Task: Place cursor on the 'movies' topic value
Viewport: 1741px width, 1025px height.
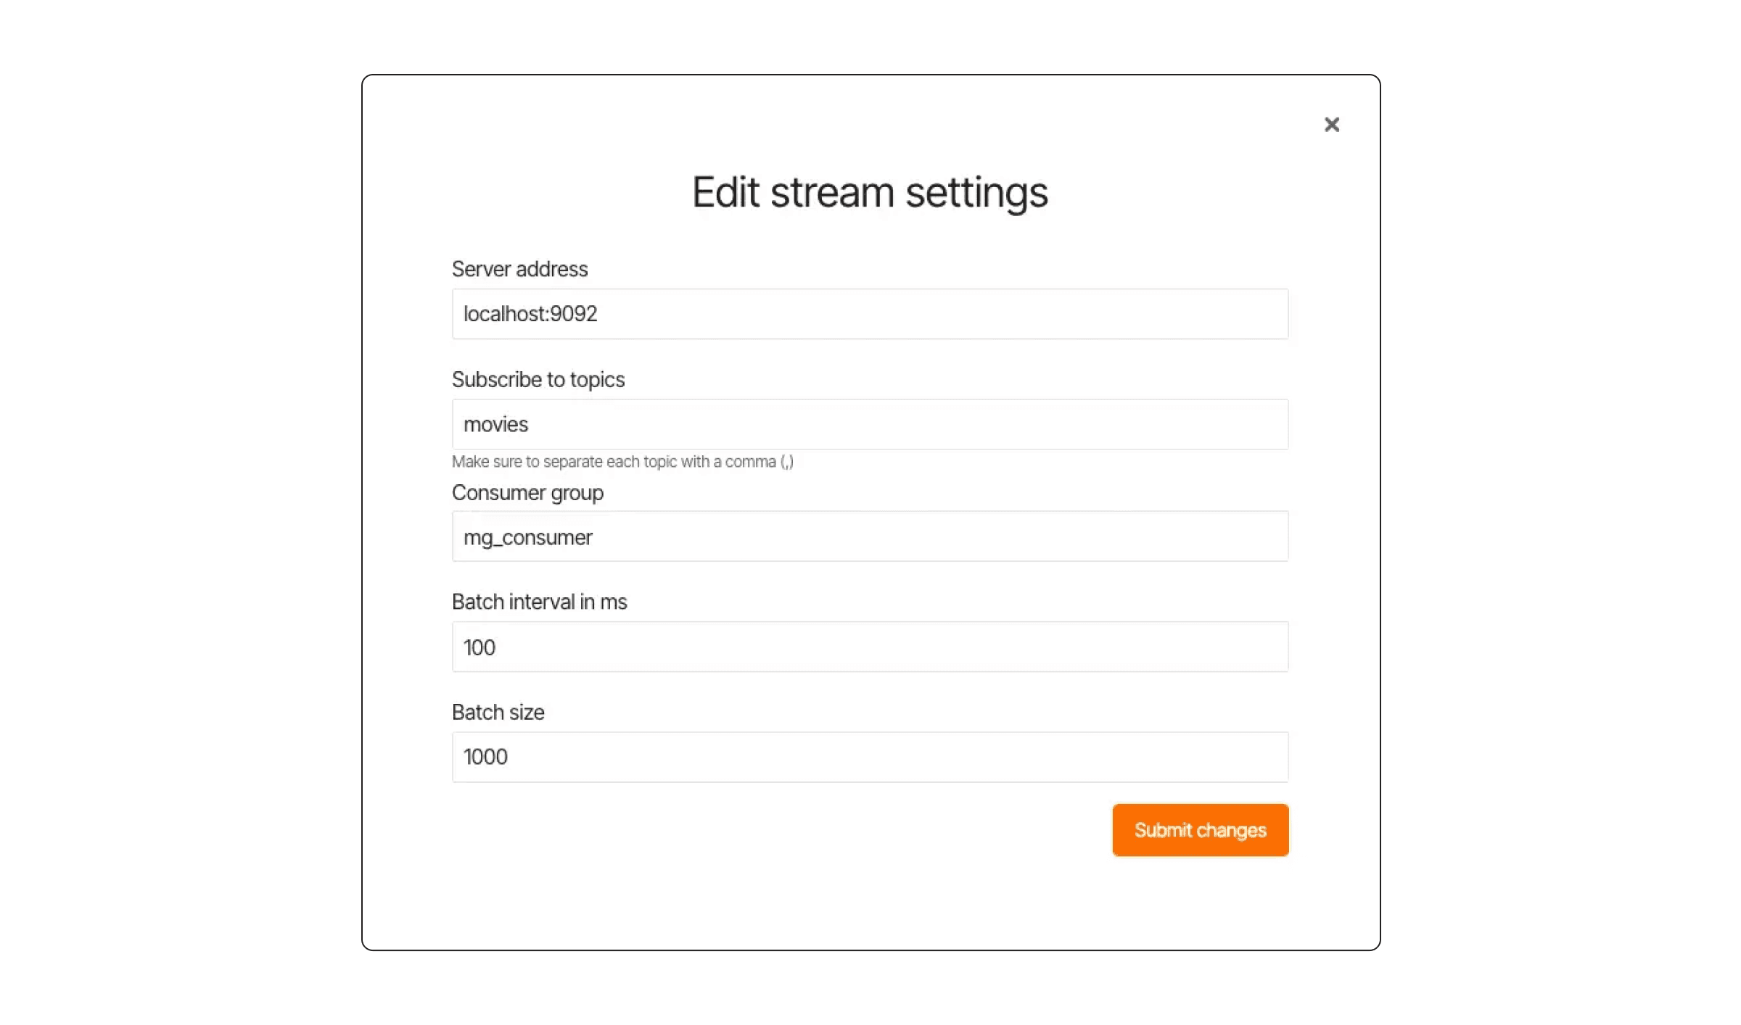Action: click(x=495, y=424)
